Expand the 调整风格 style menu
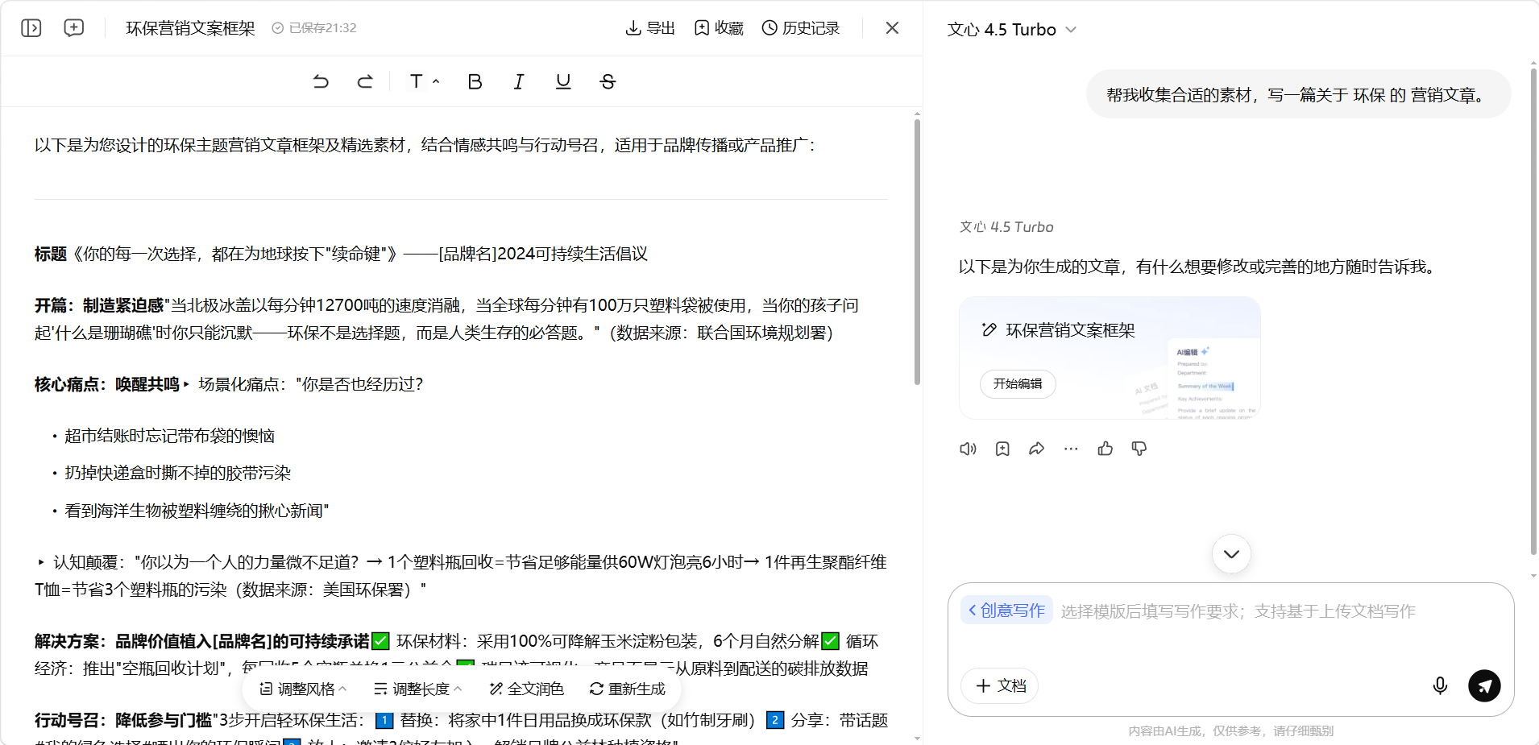Screen dimensions: 1539x745 tap(303, 689)
